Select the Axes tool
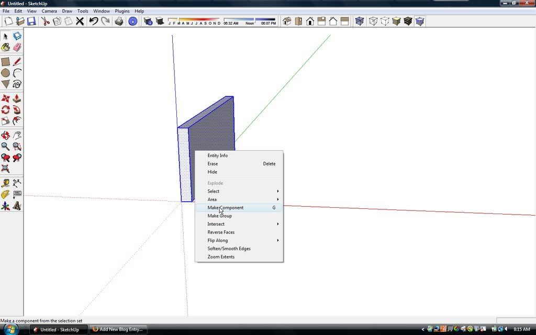Image resolution: width=536 pixels, height=335 pixels. coord(5,206)
